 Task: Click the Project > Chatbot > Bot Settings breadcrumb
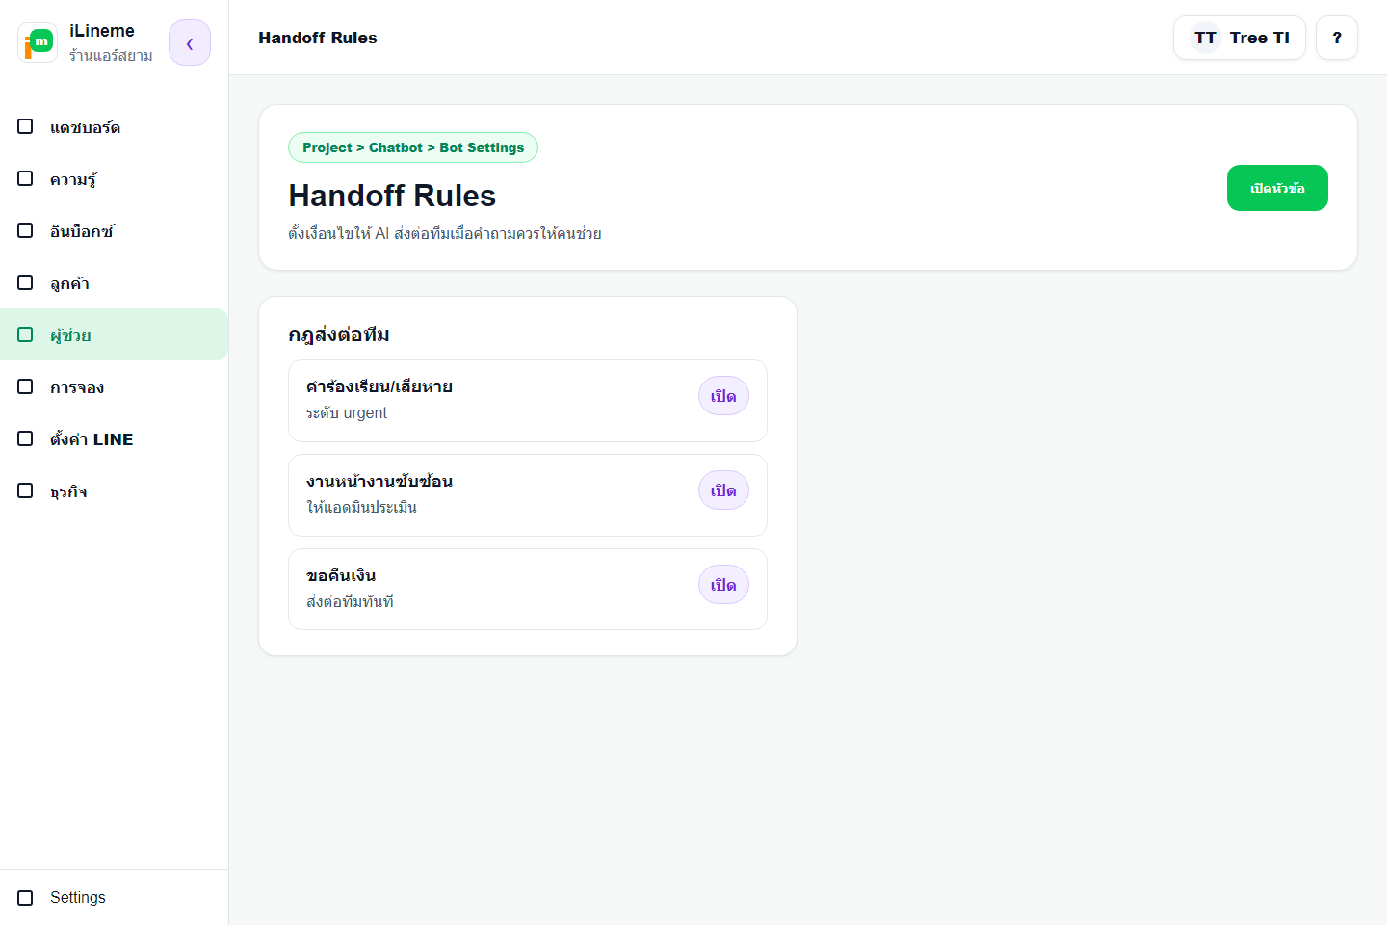[413, 147]
